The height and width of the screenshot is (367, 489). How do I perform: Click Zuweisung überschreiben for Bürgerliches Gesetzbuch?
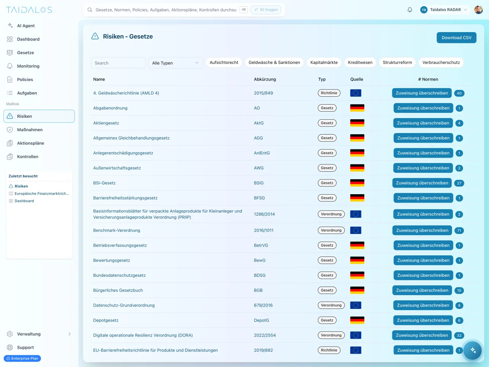pyautogui.click(x=422, y=291)
